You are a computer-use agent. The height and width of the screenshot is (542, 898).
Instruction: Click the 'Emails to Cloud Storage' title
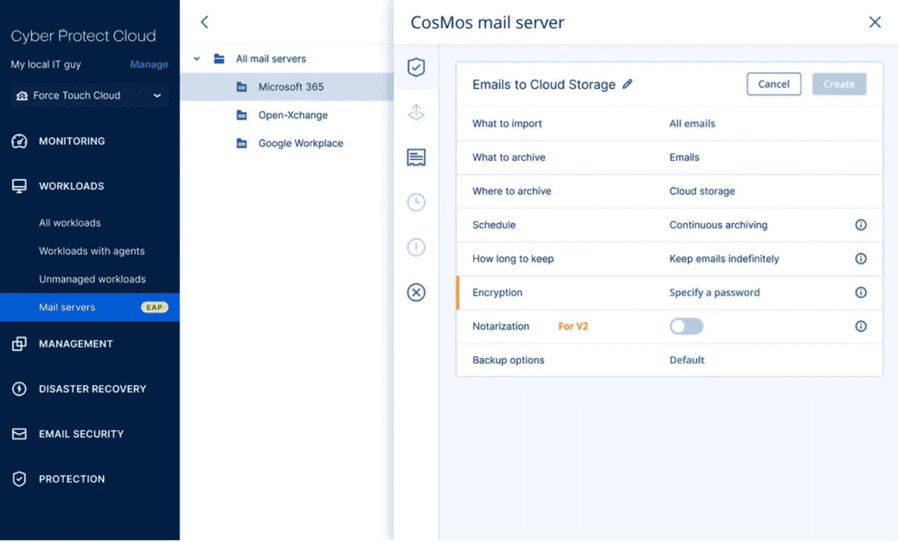(544, 84)
